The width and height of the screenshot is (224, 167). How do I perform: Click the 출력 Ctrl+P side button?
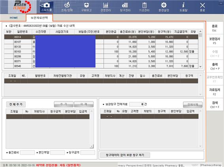(215, 66)
